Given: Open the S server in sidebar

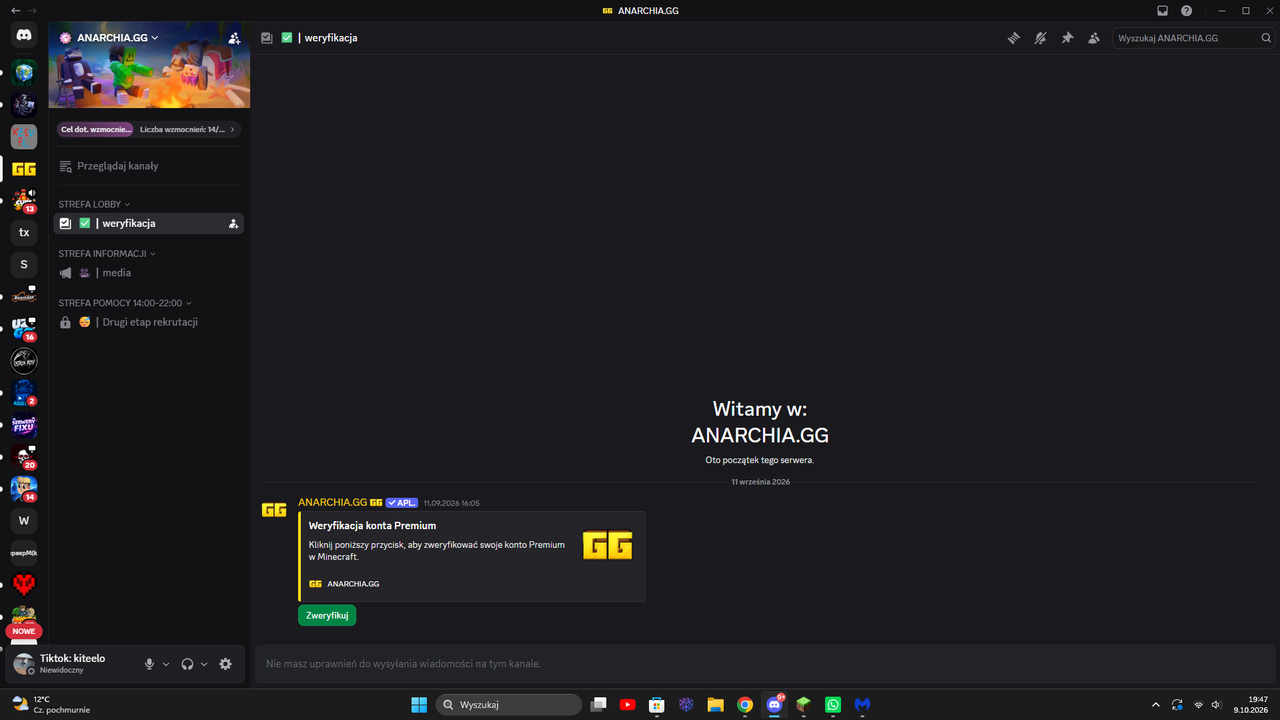Looking at the screenshot, I should 24,264.
